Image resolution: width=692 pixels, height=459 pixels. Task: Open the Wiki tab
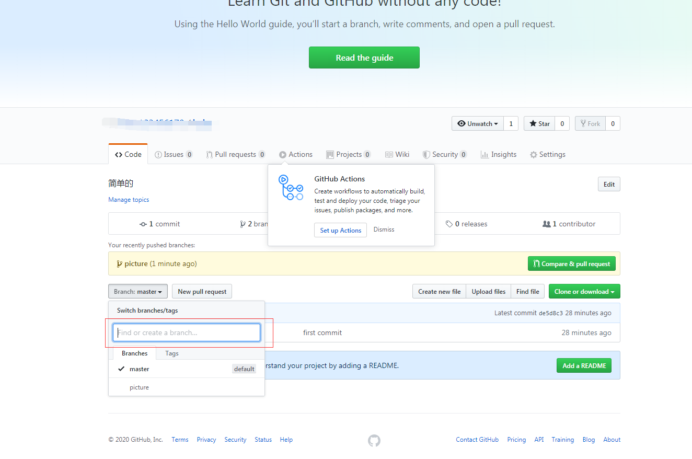pyautogui.click(x=397, y=154)
